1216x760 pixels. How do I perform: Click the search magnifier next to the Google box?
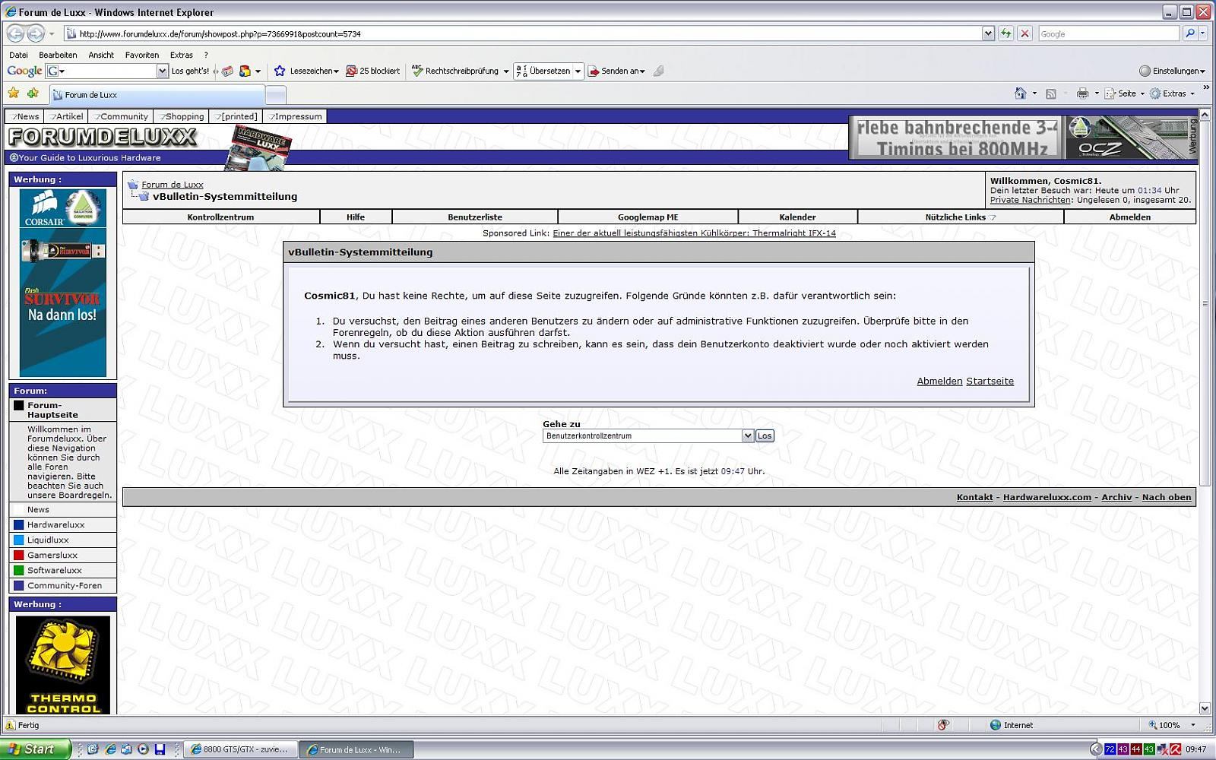pos(1189,33)
